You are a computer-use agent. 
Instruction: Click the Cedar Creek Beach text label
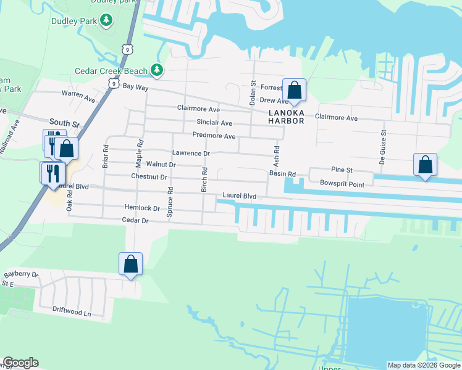pyautogui.click(x=111, y=71)
